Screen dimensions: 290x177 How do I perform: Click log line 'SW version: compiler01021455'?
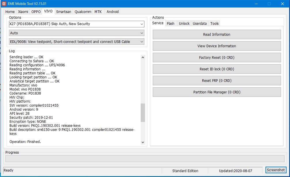(34, 106)
